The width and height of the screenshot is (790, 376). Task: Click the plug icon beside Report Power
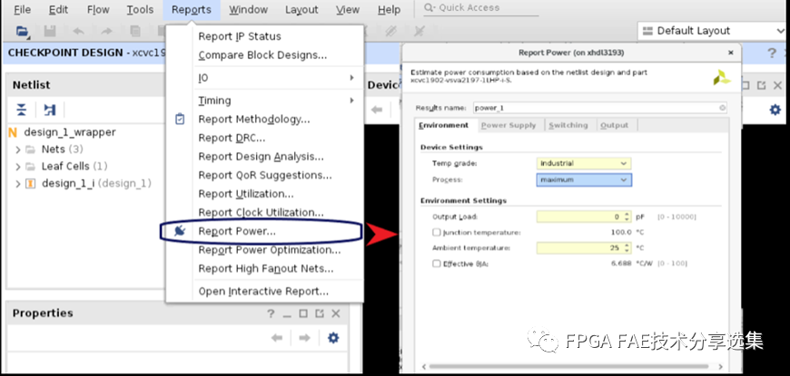click(180, 231)
